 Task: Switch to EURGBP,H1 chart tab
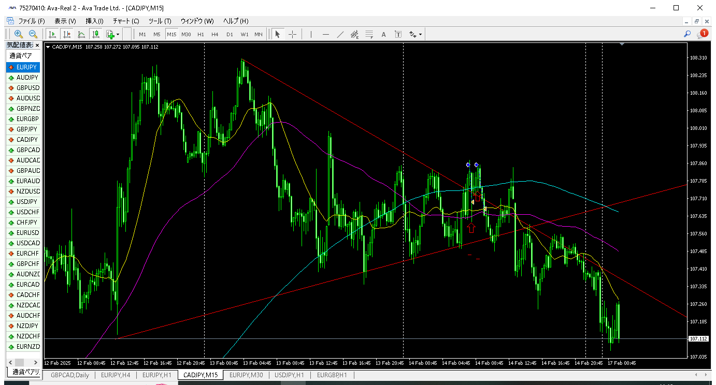coord(332,375)
